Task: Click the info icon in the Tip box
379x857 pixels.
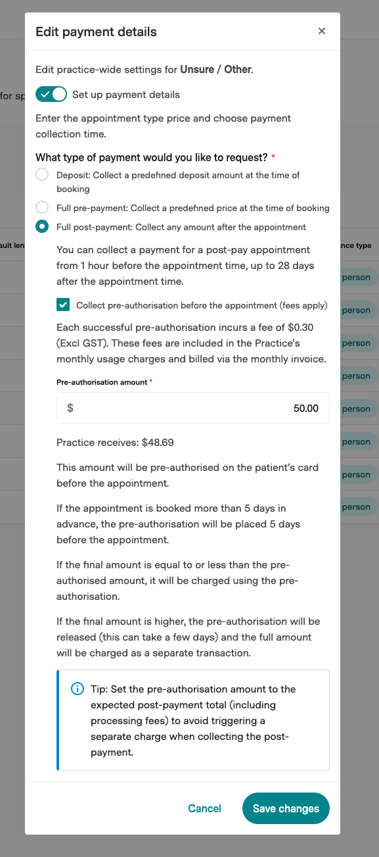Action: point(77,689)
